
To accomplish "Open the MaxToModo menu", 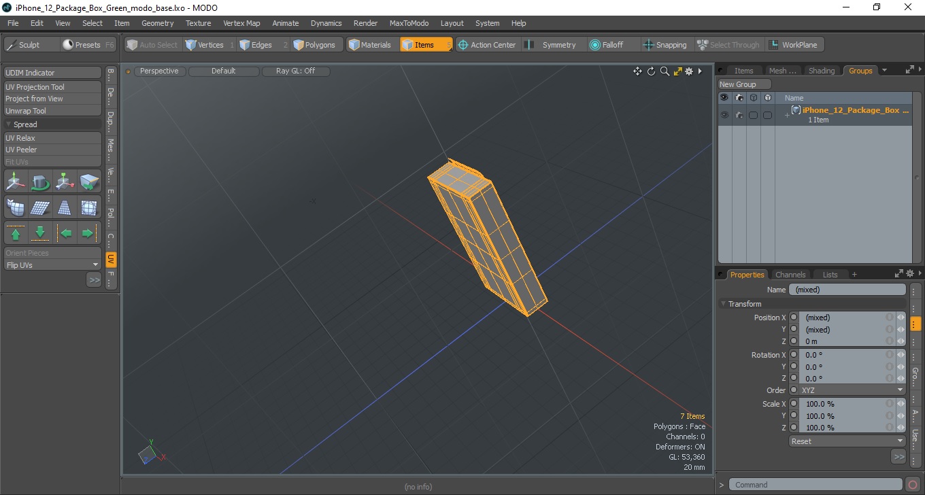I will coord(409,23).
